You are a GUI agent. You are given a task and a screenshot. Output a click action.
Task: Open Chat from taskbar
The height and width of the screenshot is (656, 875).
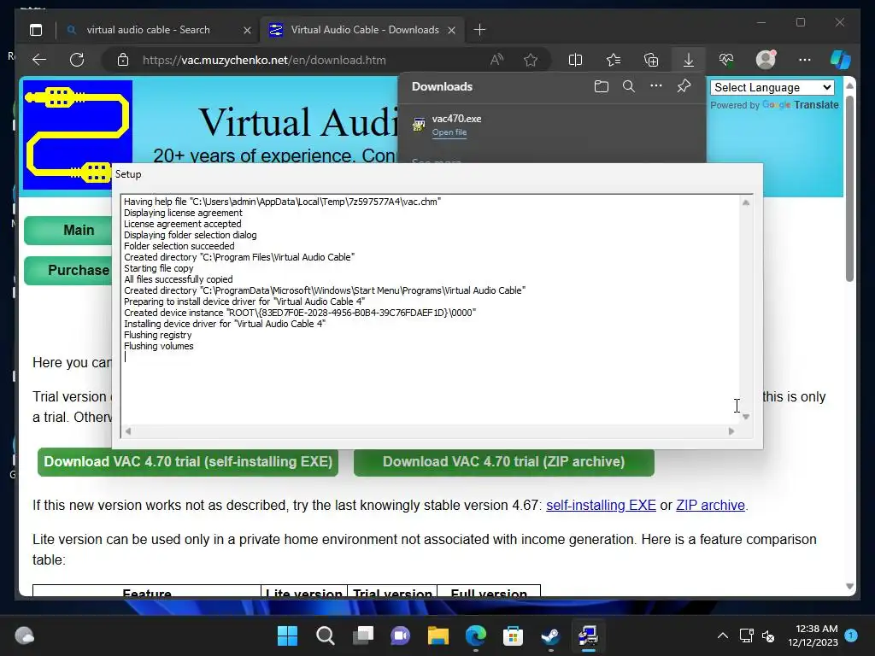pyautogui.click(x=400, y=635)
